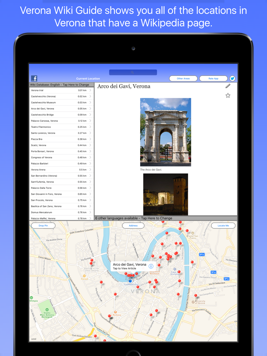Tap the 6 other languages available bar
267x356 pixels.
click(x=166, y=218)
